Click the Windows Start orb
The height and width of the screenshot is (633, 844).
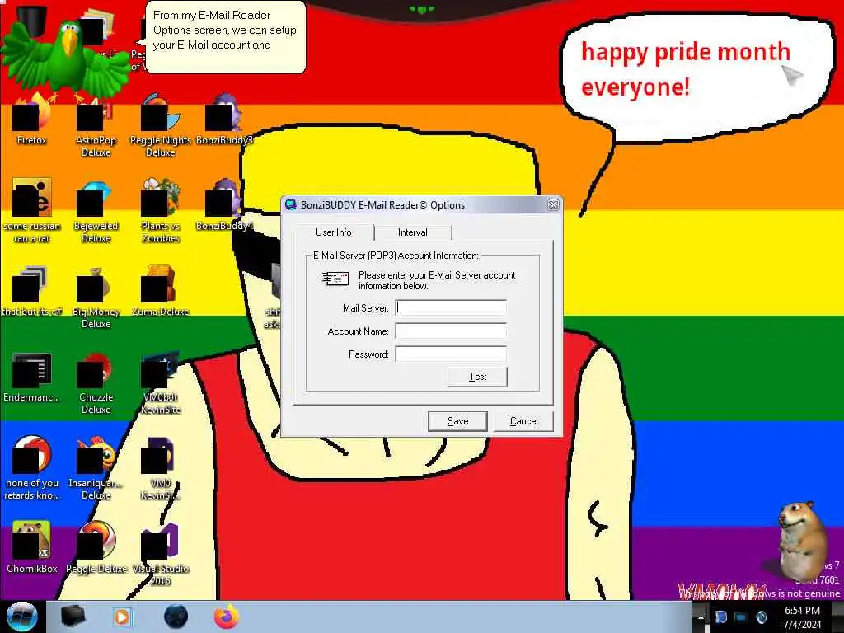tap(21, 617)
